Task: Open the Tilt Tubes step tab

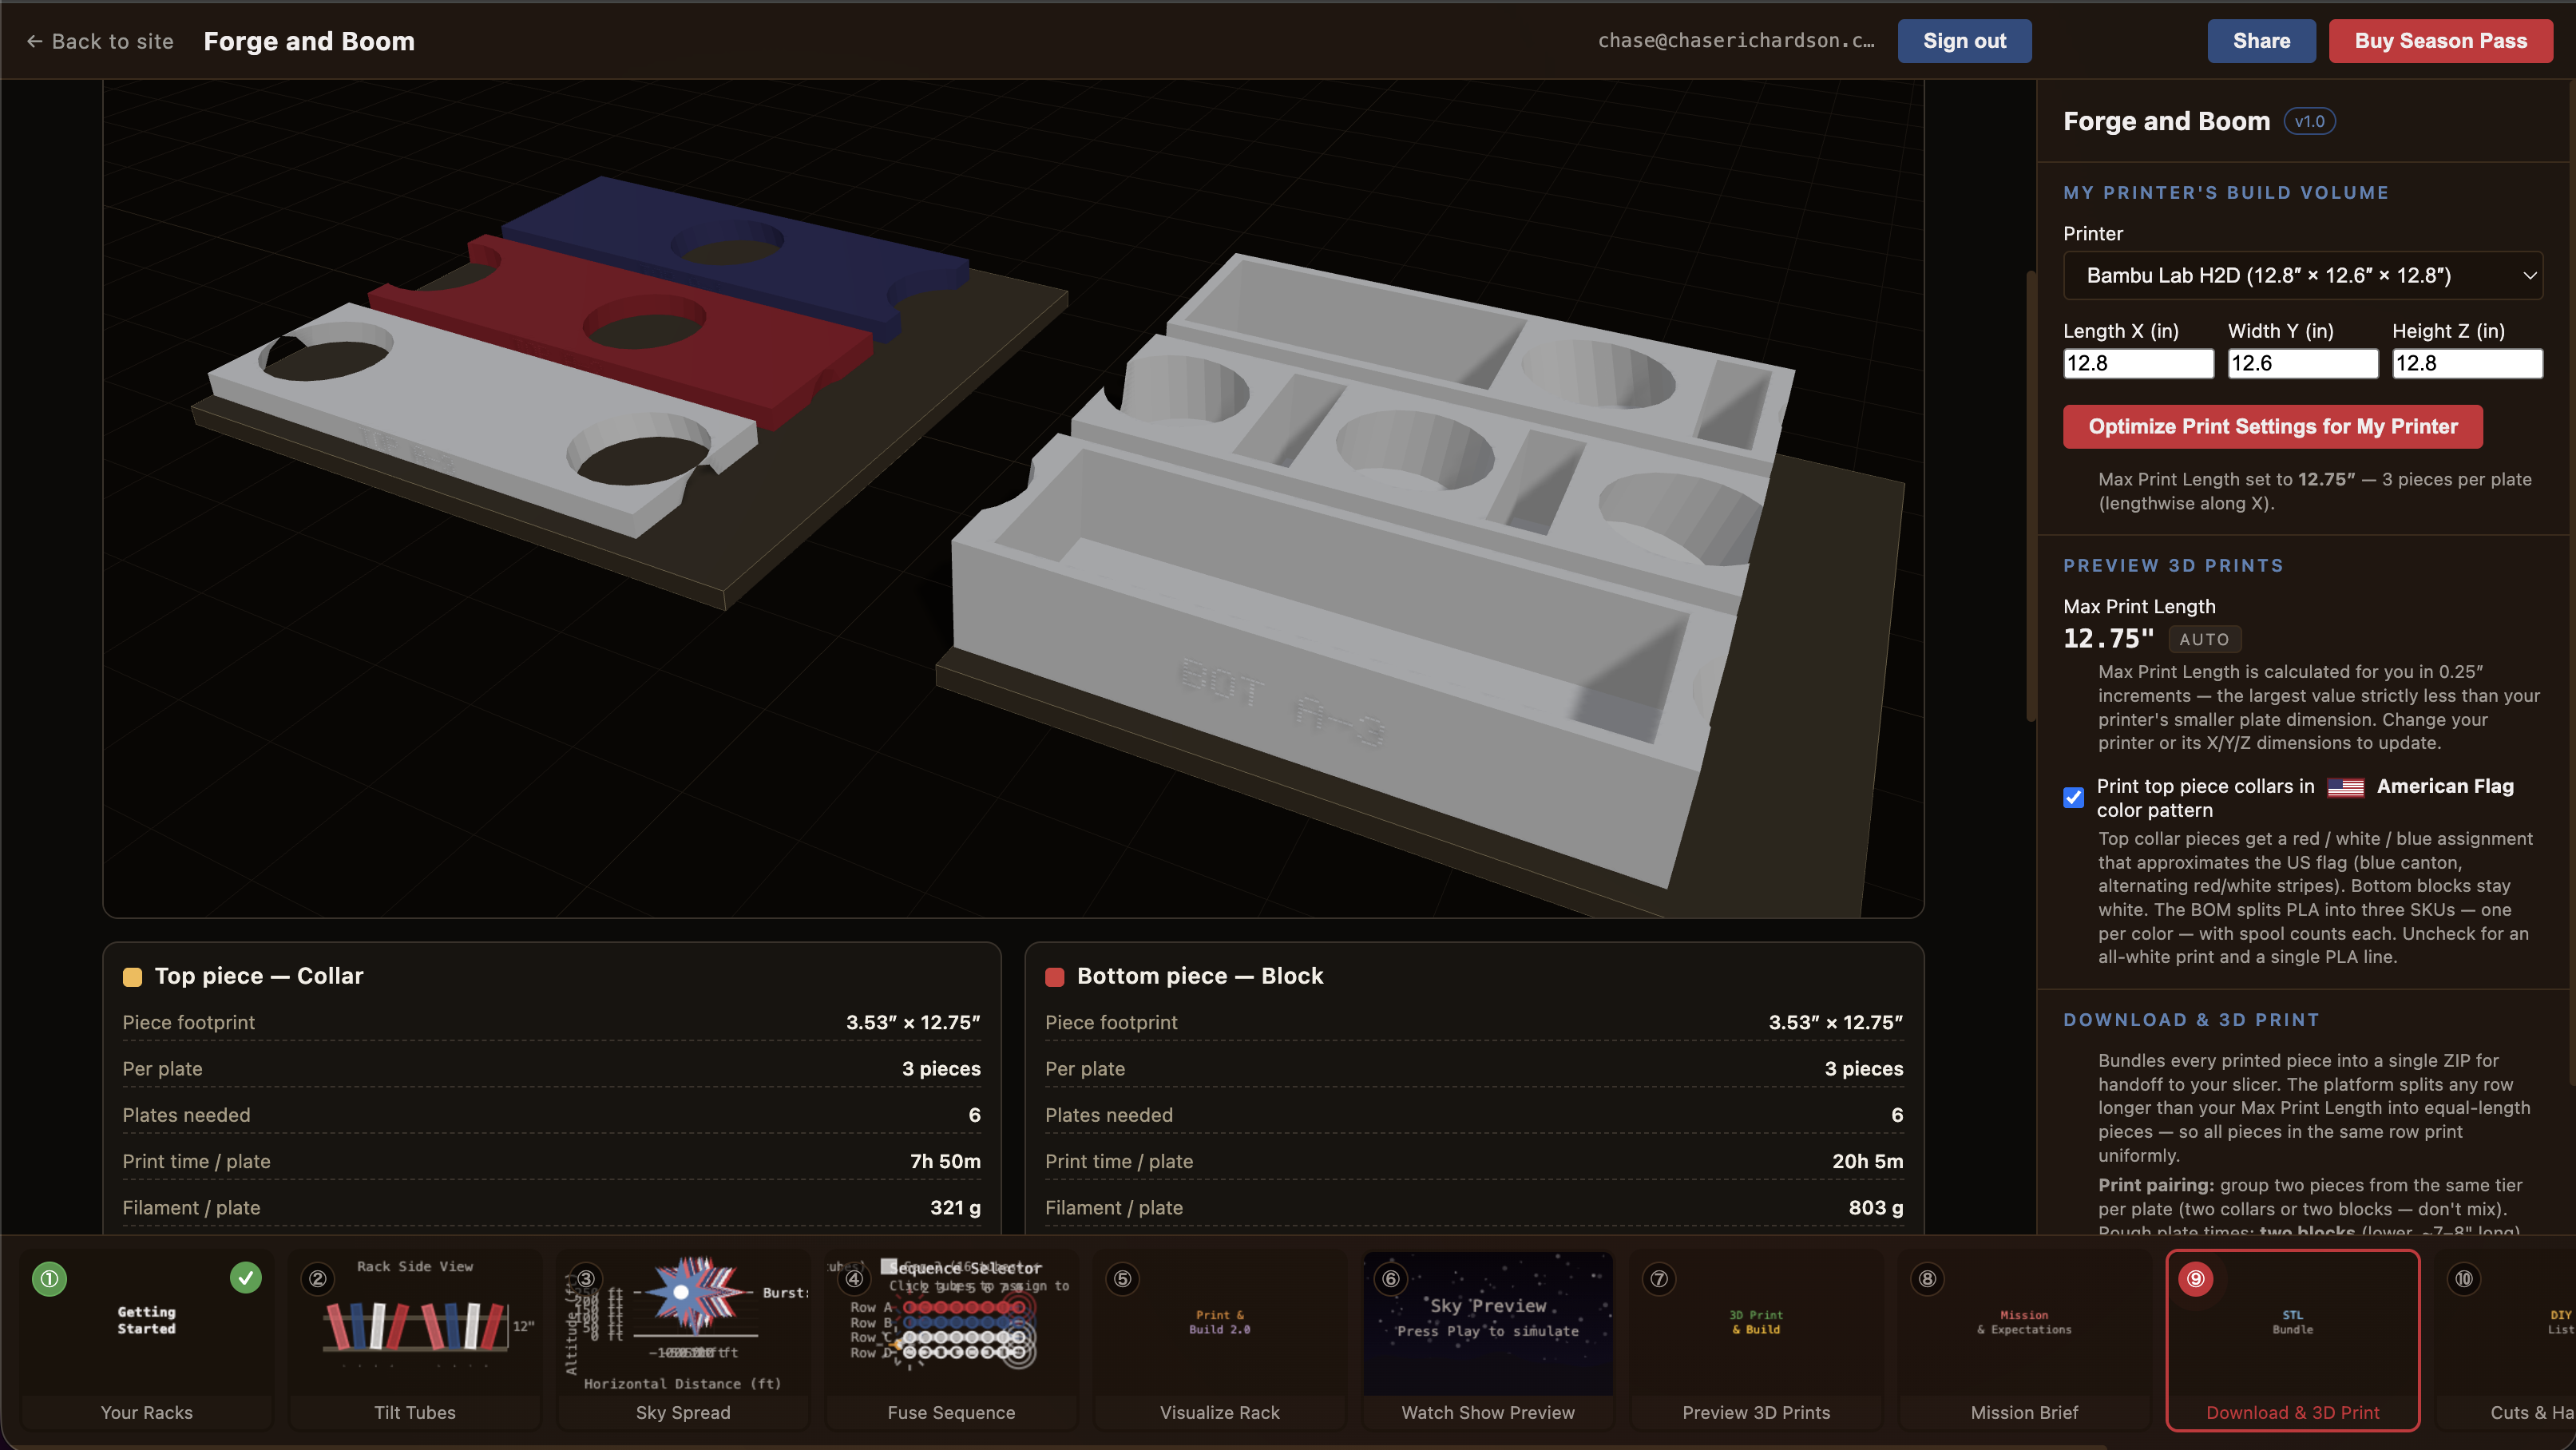Action: [414, 1340]
